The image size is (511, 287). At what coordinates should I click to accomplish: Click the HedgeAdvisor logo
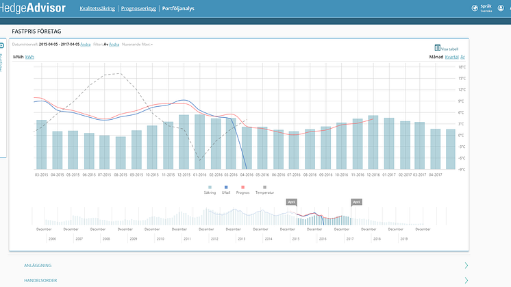pyautogui.click(x=33, y=8)
